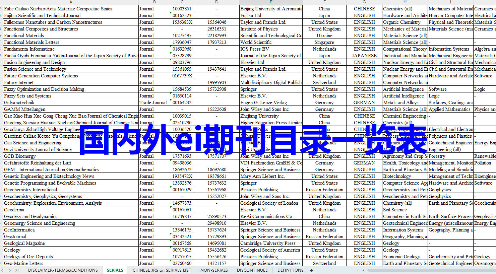The height and width of the screenshot is (274, 496).
Task: Switch to CHINESE JRS on SERIALS LIST tab
Action: (162, 270)
